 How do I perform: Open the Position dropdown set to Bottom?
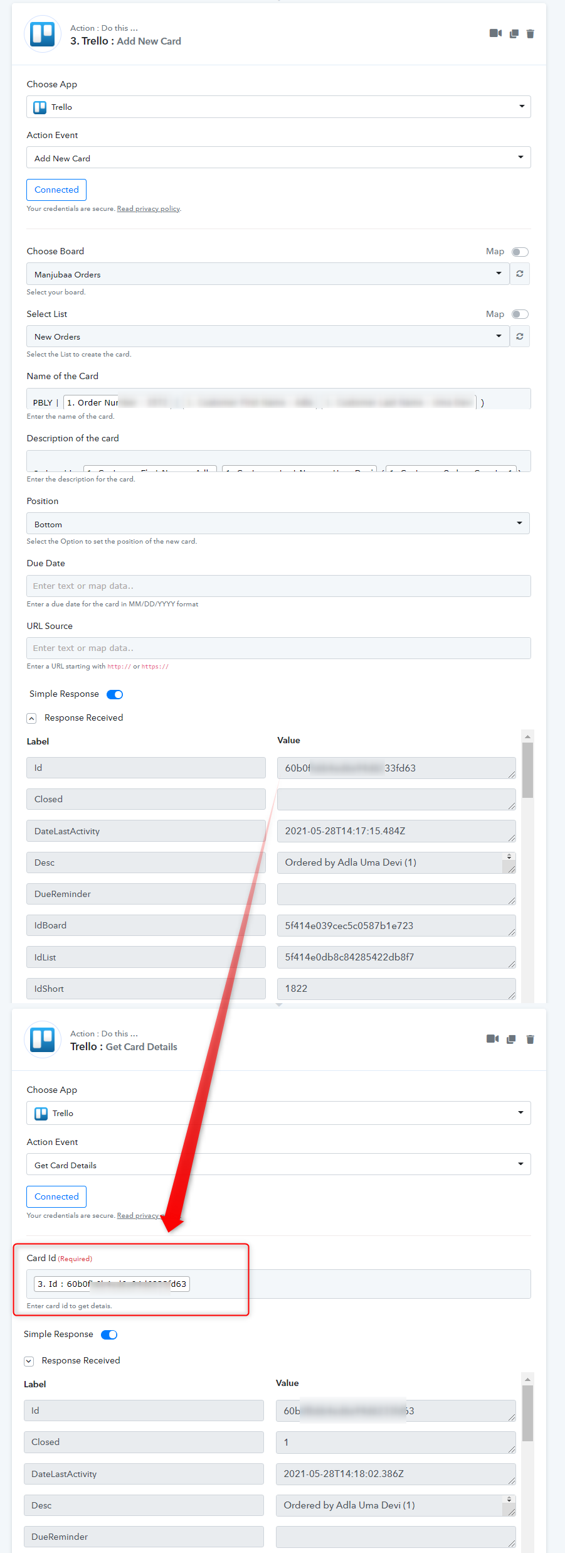click(278, 524)
